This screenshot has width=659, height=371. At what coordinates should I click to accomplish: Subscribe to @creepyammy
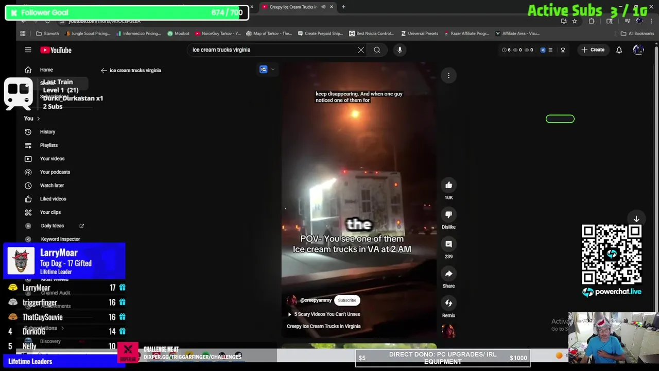(347, 300)
